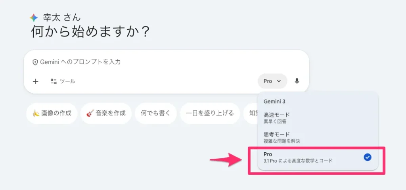
Task: Click the guitar icon on 音楽を作成 chip
Action: click(x=90, y=113)
